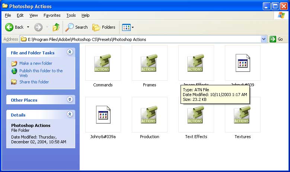Viewport: 290px width, 172px height.
Task: Expand the Address bar dropdown
Action: point(264,39)
